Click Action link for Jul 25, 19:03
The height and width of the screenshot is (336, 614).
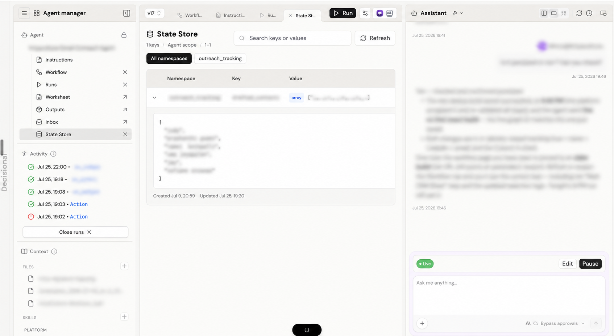(79, 204)
